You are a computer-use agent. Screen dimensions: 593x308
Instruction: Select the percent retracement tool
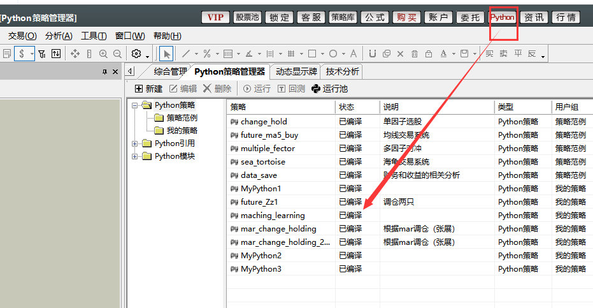click(x=207, y=54)
